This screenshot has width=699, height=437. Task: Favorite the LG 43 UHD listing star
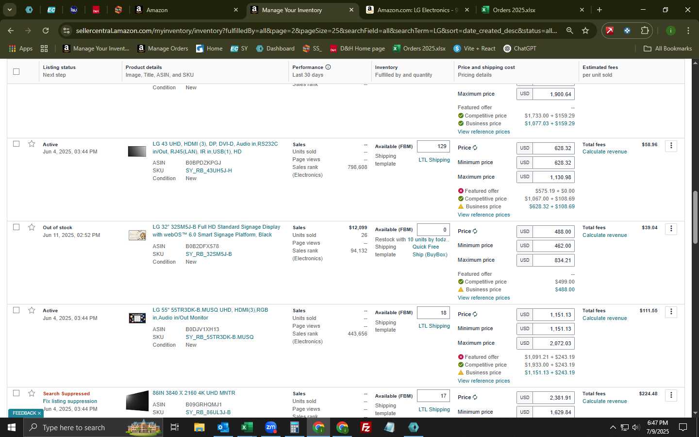click(x=32, y=144)
